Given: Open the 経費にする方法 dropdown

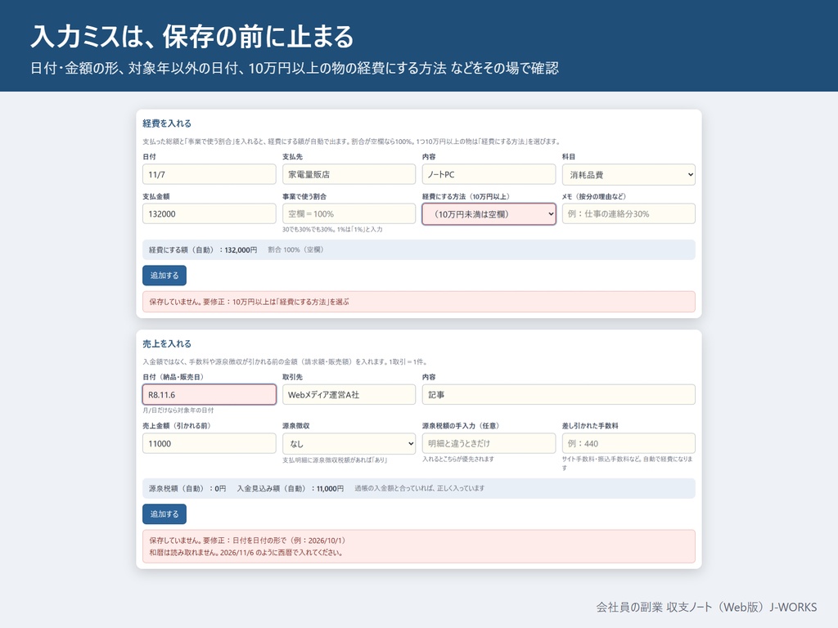Looking at the screenshot, I should 489,214.
